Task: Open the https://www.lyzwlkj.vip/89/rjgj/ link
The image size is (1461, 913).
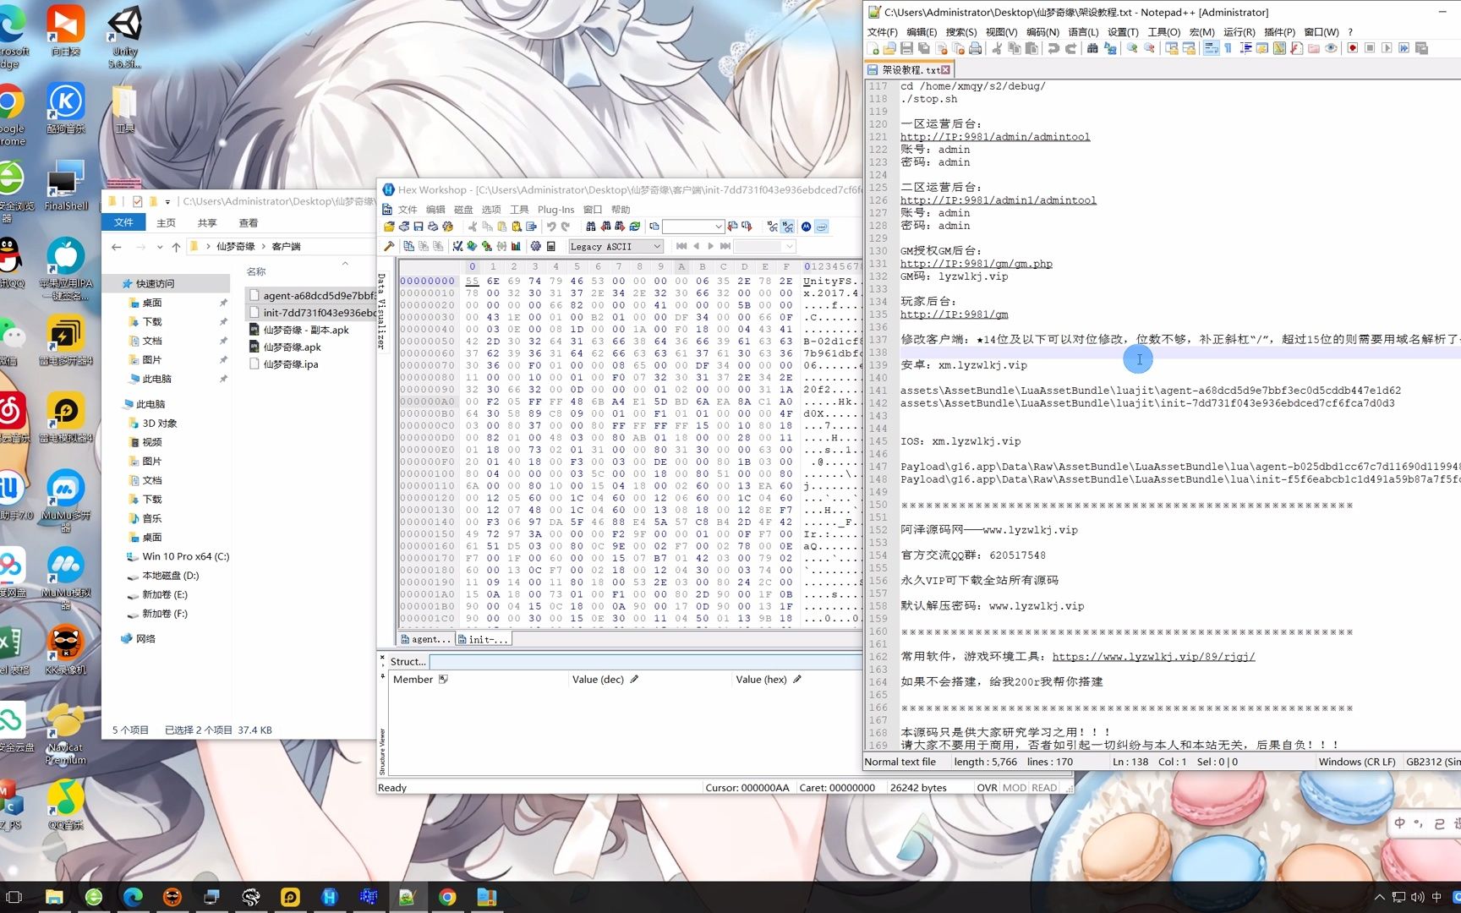Action: [1154, 656]
